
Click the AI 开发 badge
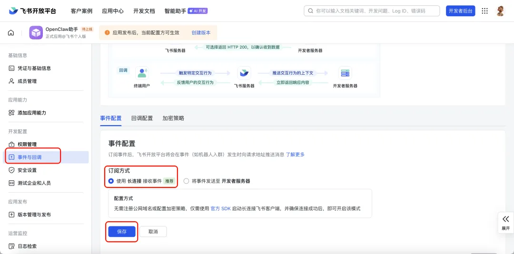point(198,11)
